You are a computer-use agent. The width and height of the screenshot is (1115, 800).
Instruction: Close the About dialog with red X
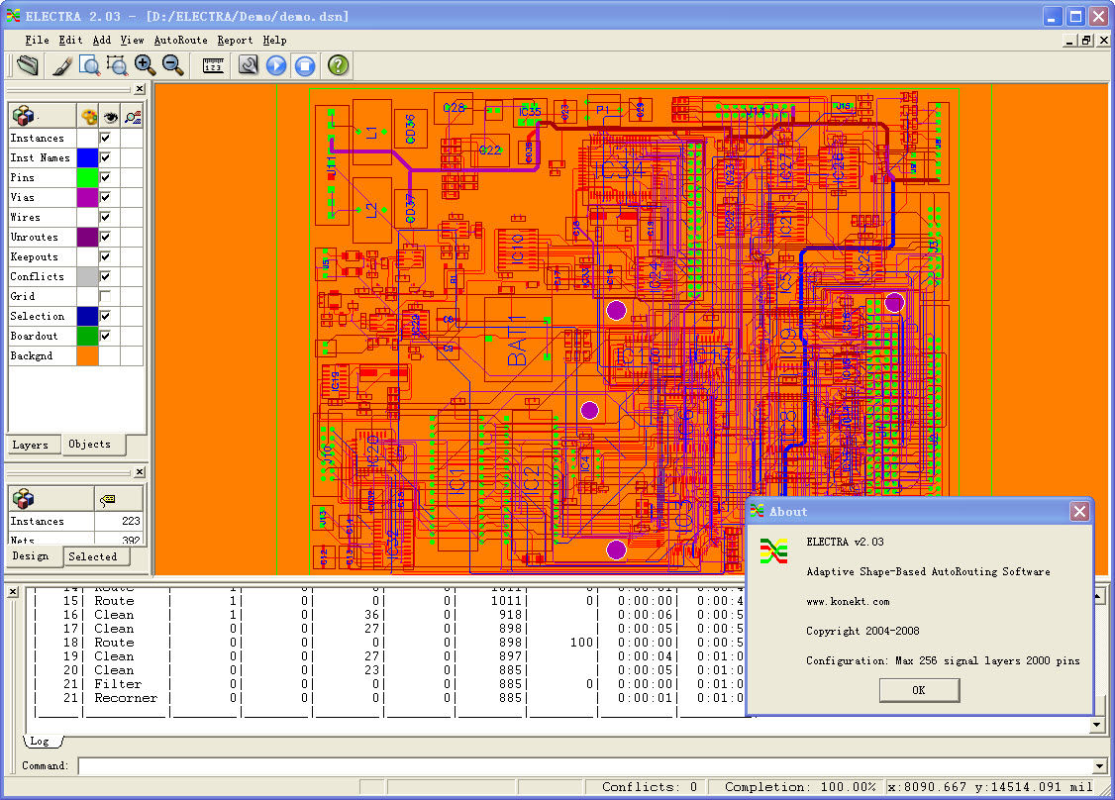pos(1079,511)
